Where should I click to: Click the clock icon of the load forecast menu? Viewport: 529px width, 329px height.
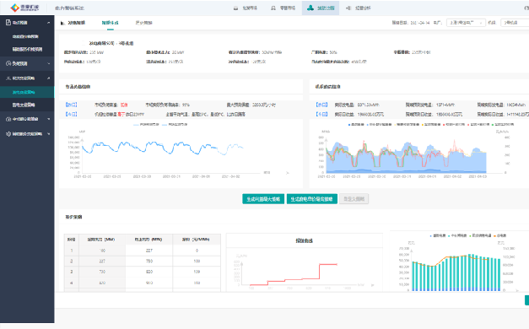(x=8, y=63)
